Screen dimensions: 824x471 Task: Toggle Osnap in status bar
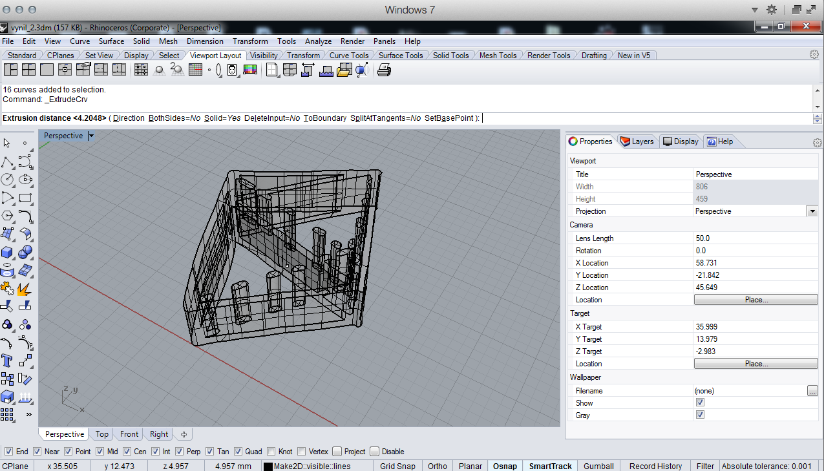pos(505,466)
